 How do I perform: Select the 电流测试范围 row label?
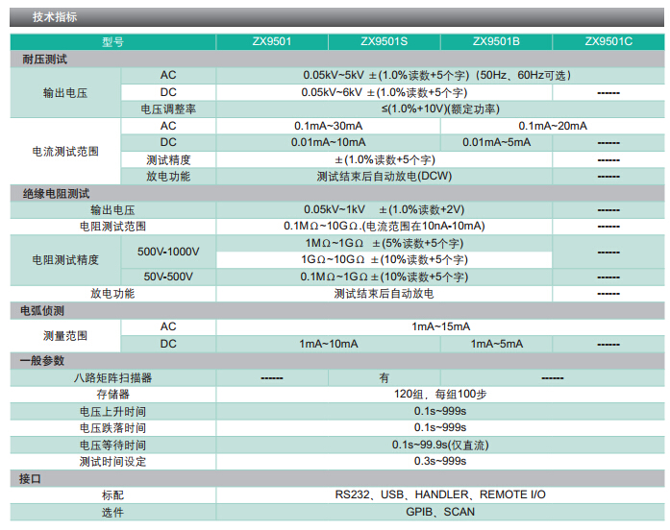[65, 152]
